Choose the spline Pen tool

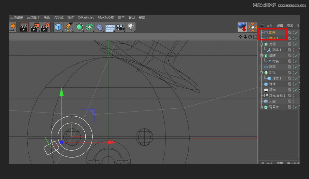coord(69,27)
